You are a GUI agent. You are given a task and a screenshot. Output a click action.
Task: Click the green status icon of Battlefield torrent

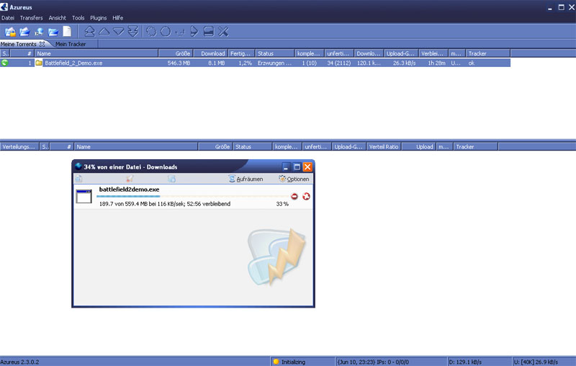click(5, 63)
